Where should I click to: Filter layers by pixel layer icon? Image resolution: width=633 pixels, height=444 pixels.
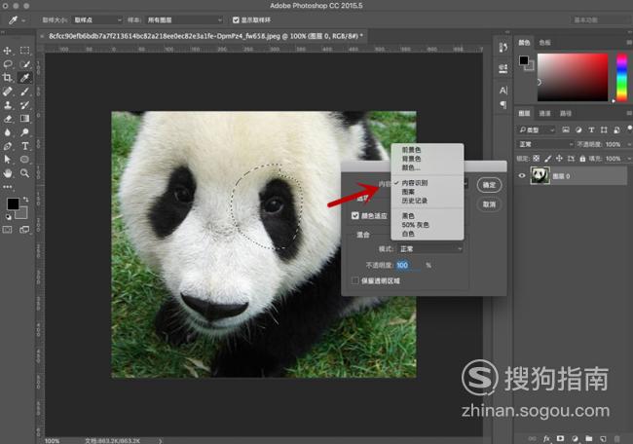(x=566, y=129)
